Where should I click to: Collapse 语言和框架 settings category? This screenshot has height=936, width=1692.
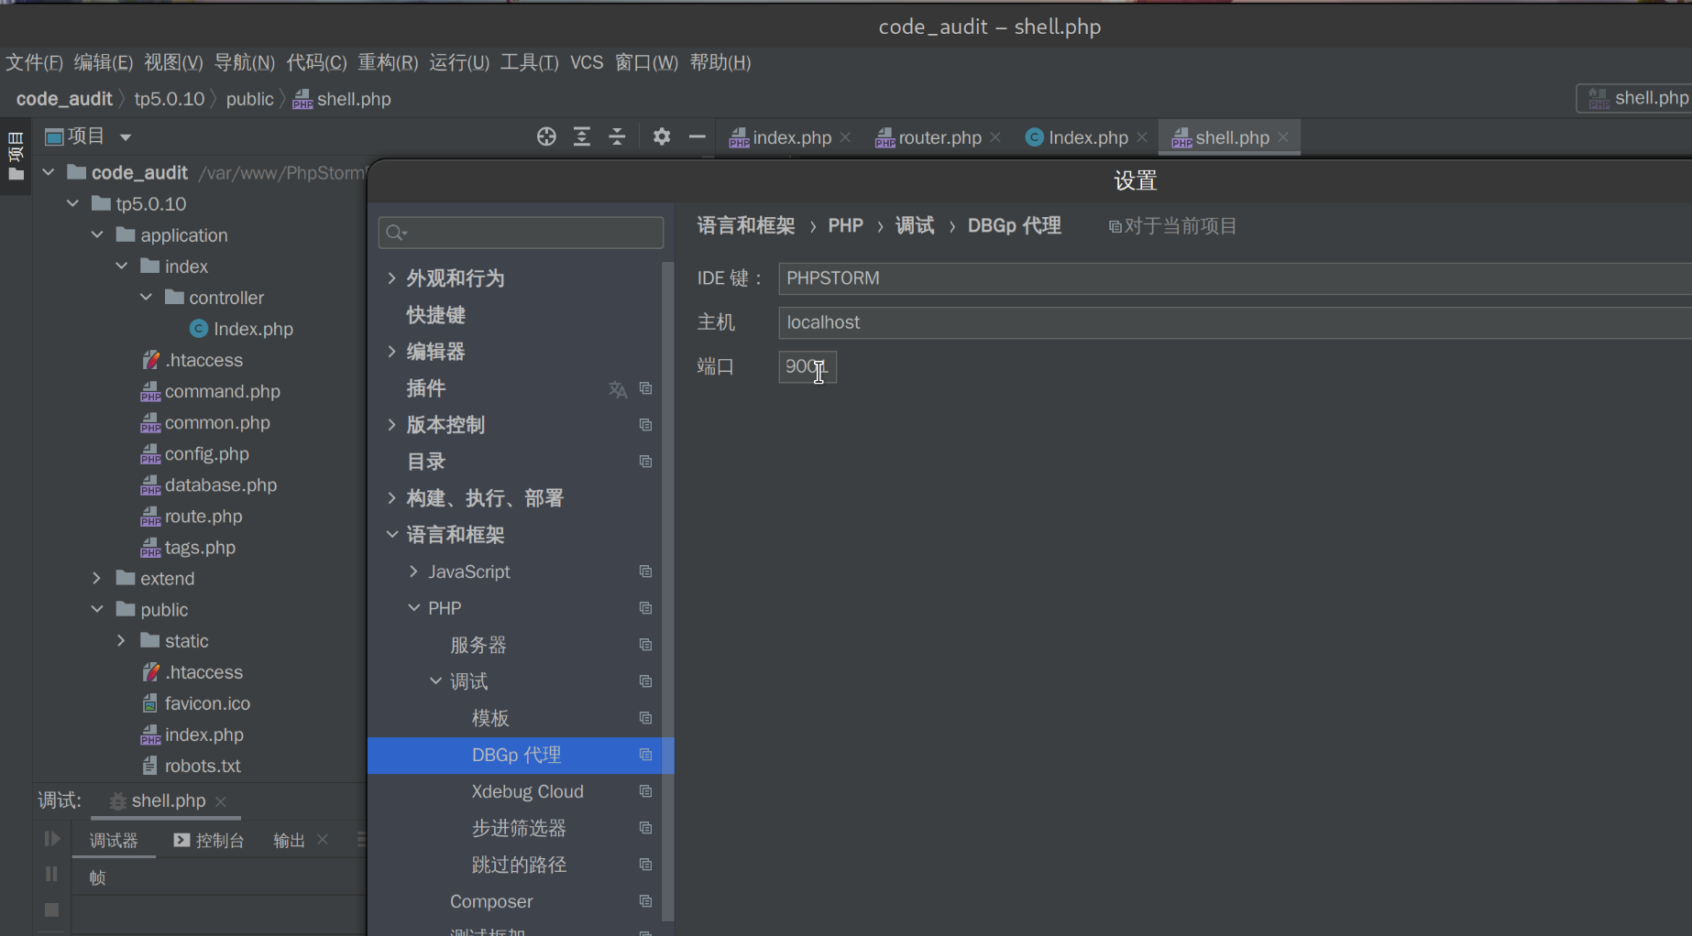coord(392,534)
